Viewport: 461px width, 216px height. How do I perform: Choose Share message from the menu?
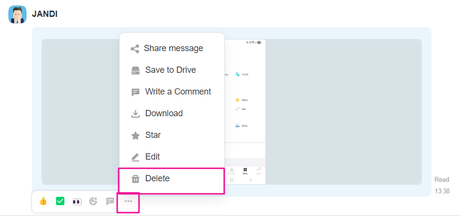click(173, 48)
